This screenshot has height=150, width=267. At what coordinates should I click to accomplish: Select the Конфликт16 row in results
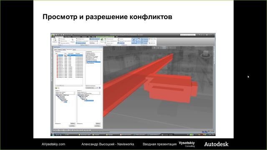(x=70, y=77)
